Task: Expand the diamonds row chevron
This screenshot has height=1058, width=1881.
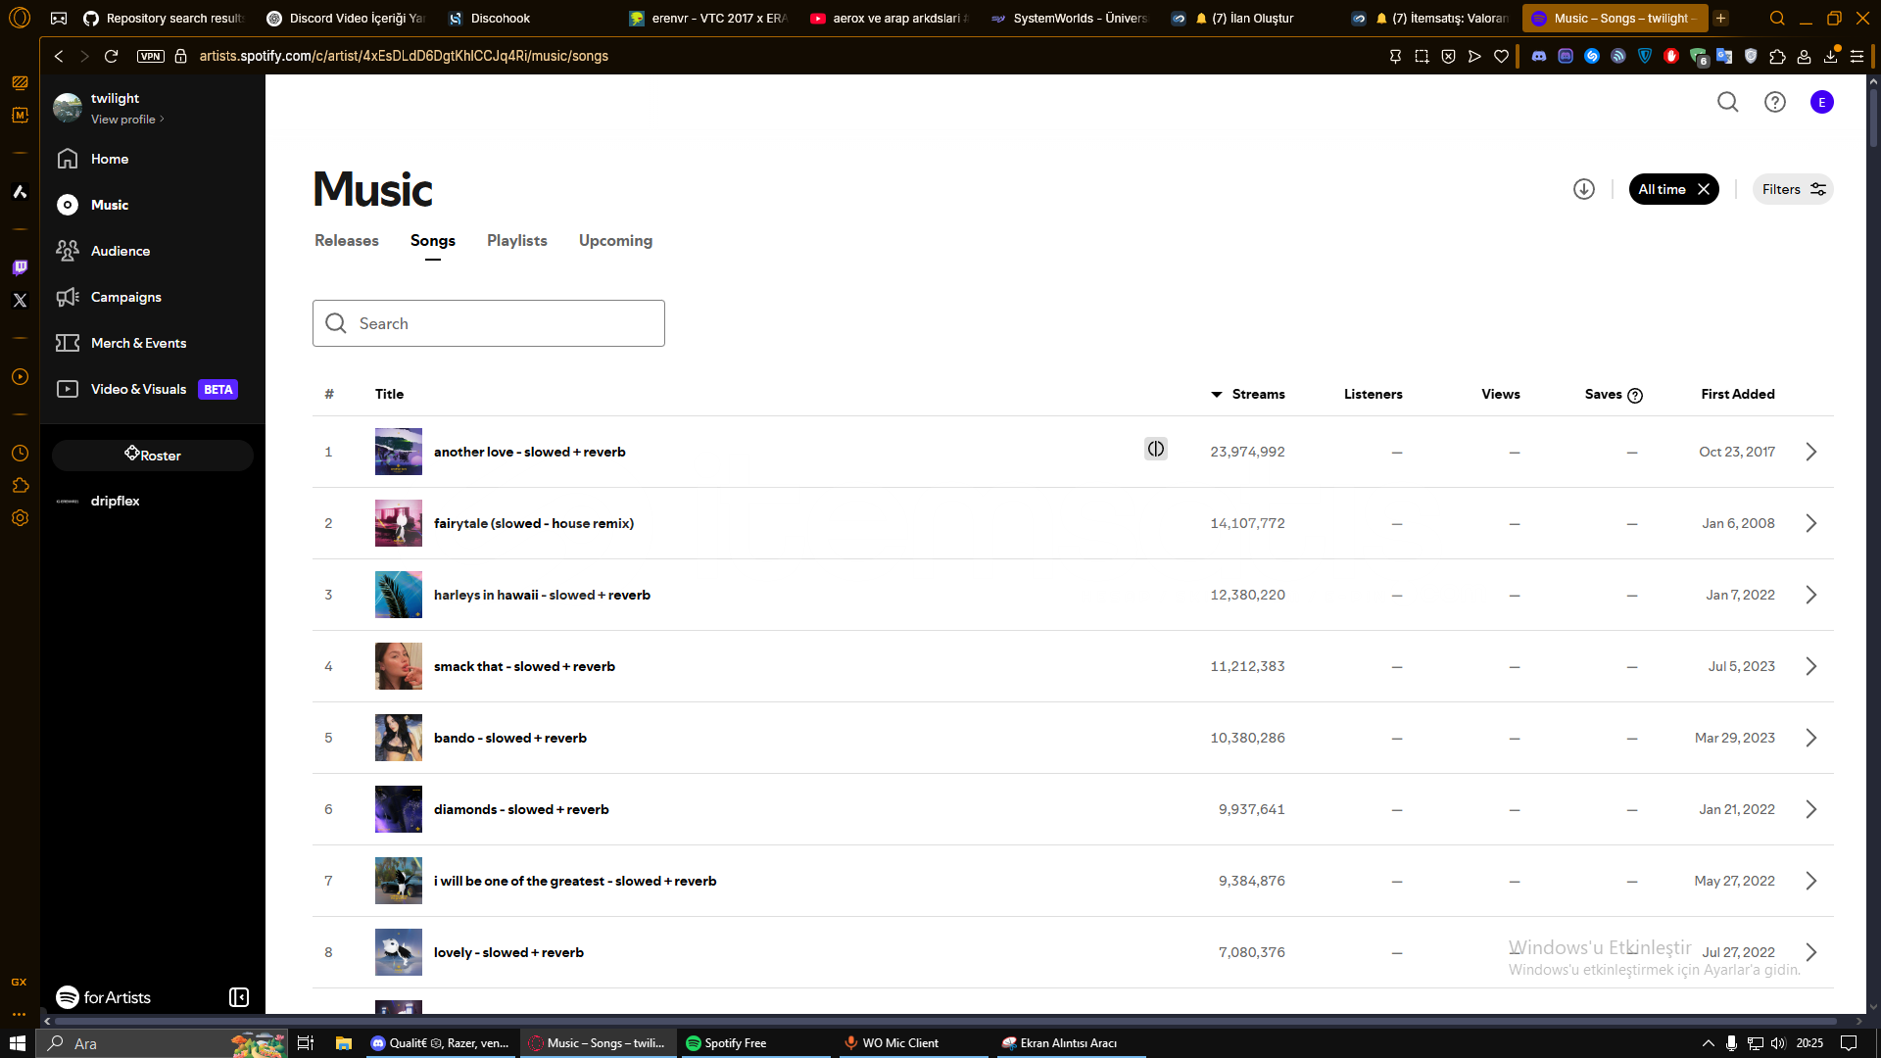Action: tap(1811, 809)
